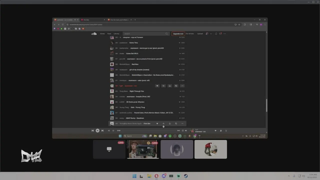The width and height of the screenshot is (320, 180).
Task: Repost the osamason - zzz track
Action: tap(163, 86)
